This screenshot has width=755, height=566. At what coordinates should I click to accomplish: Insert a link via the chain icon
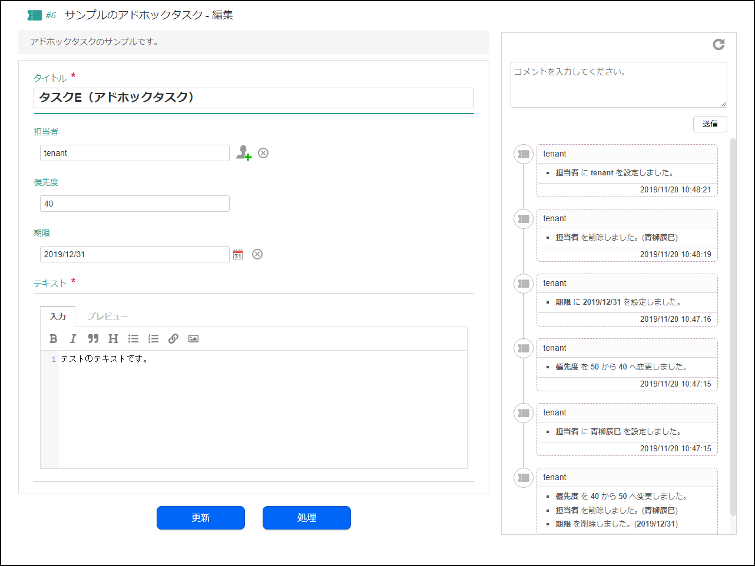pyautogui.click(x=173, y=339)
